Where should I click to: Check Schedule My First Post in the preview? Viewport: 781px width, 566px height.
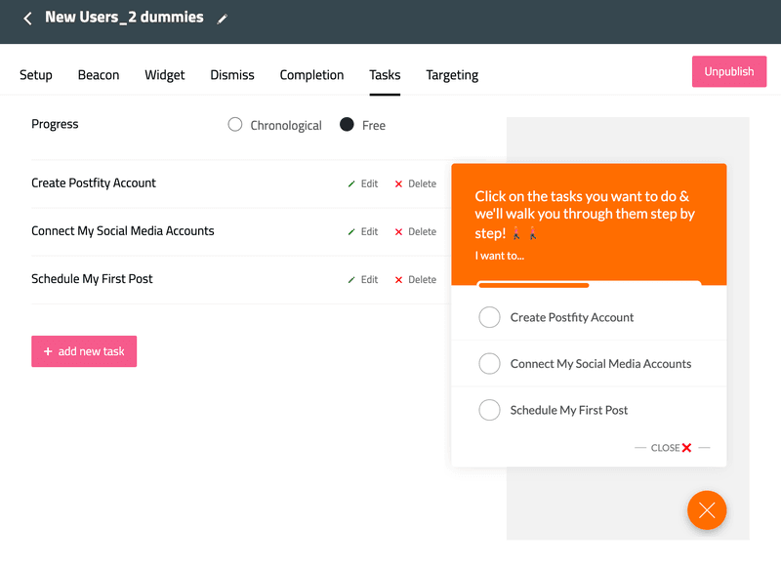coord(490,410)
